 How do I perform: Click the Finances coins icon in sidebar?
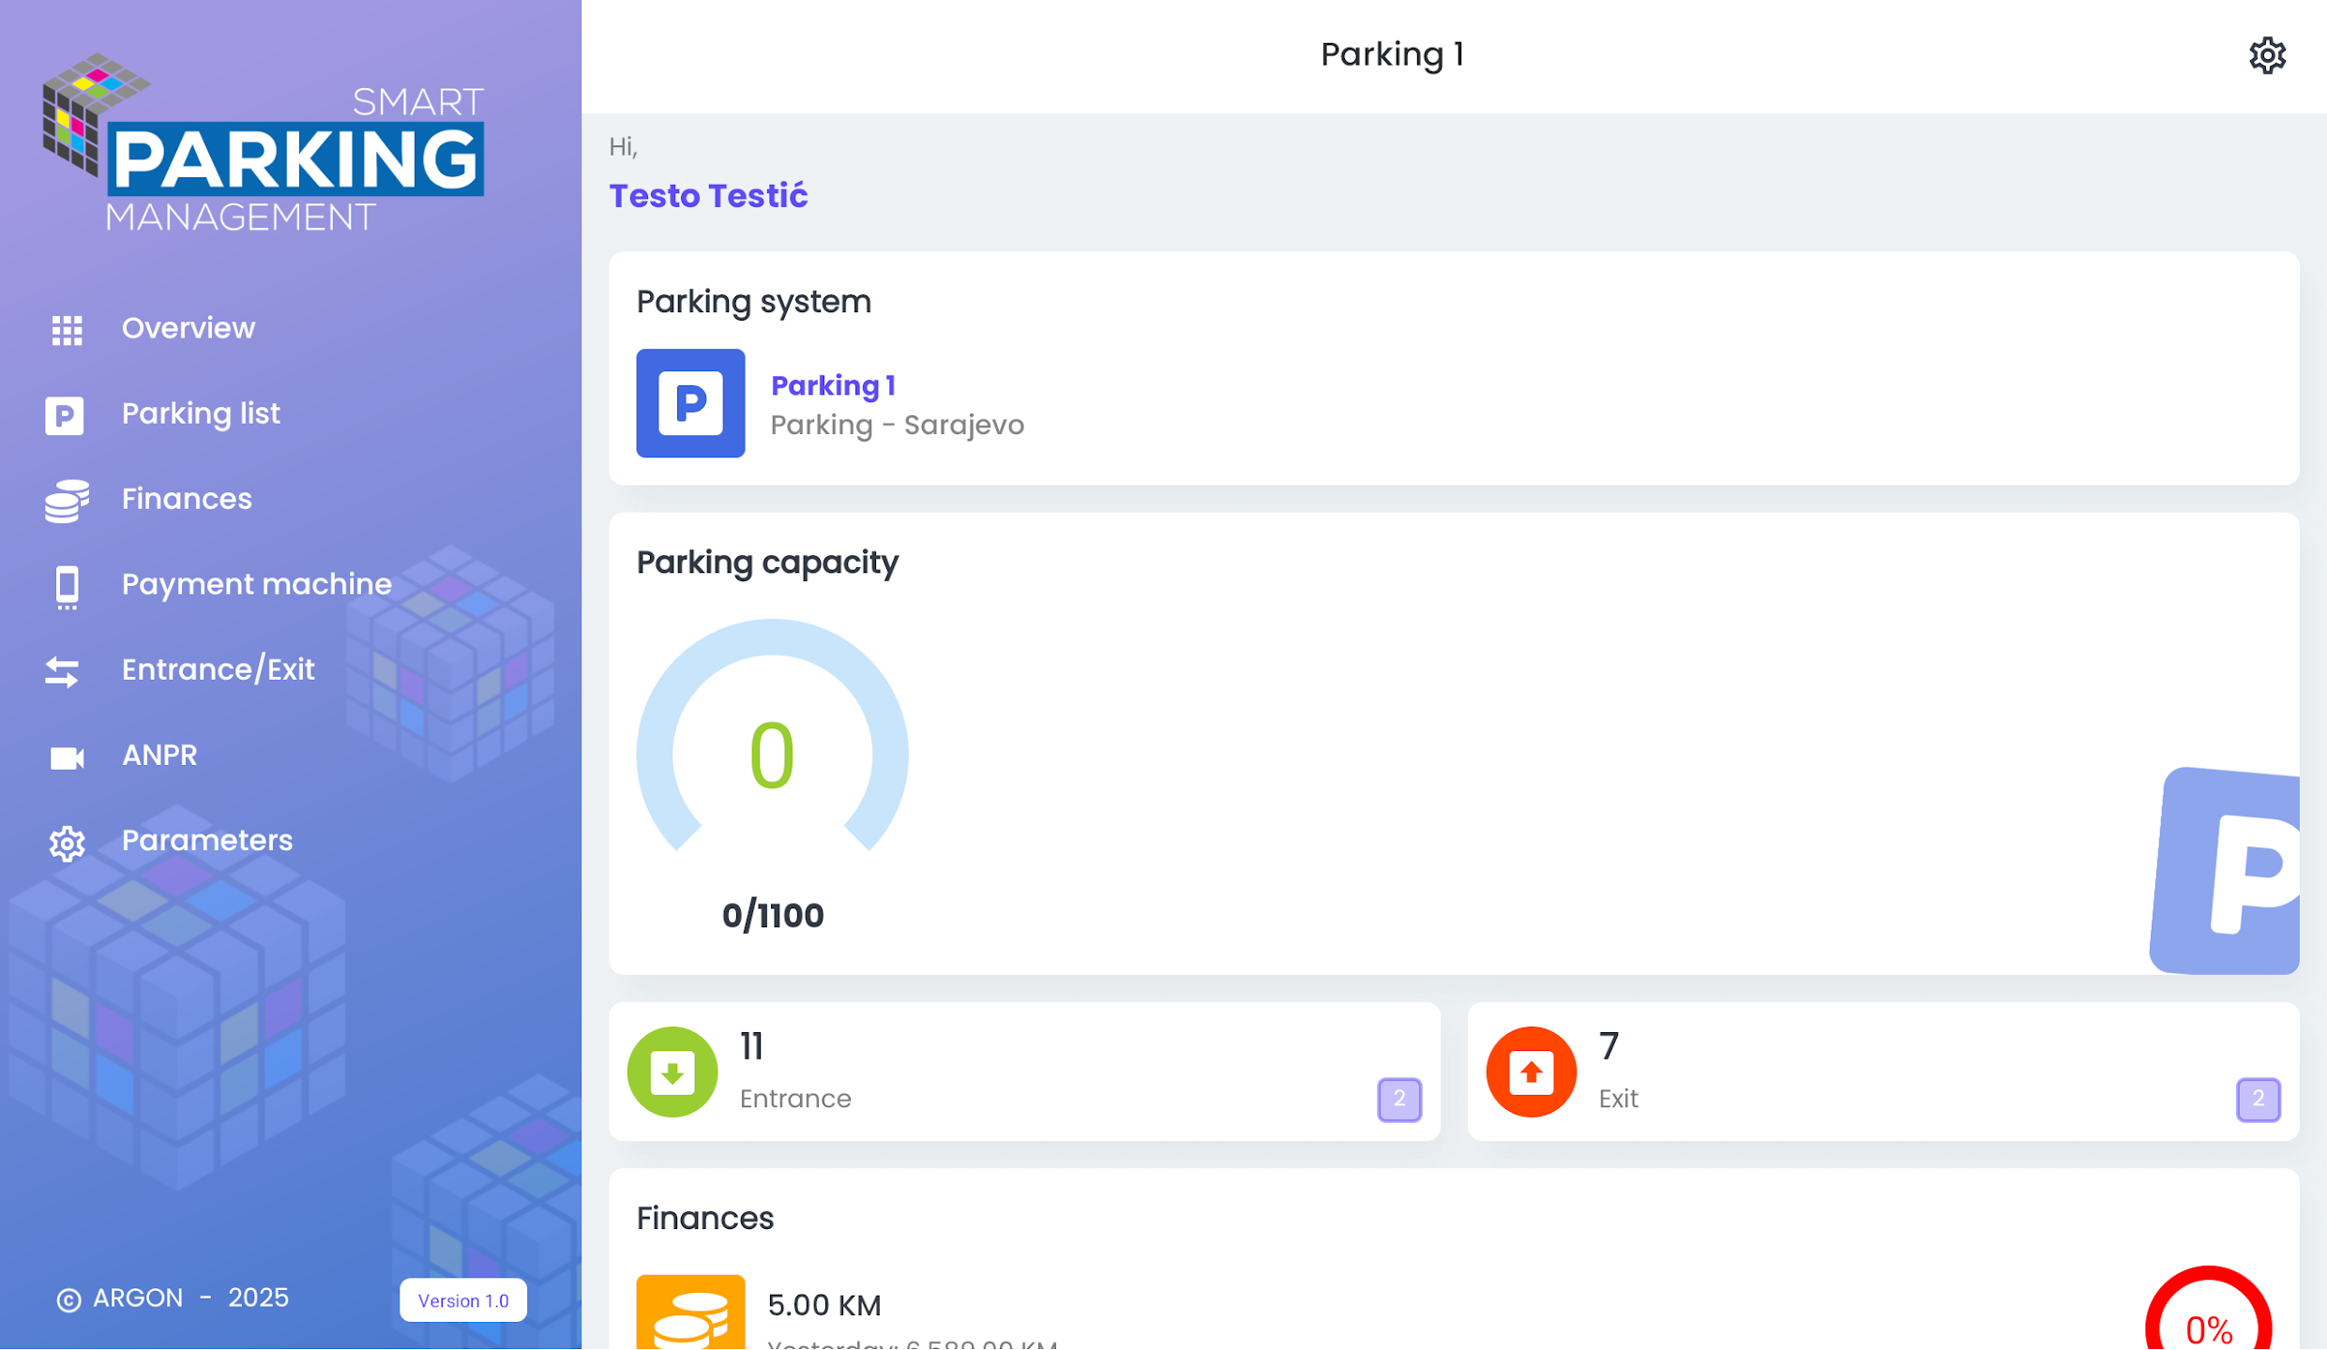click(67, 500)
